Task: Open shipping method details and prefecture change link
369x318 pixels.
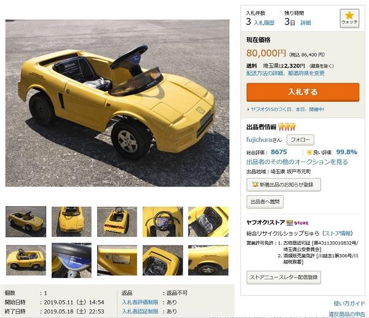Action: tap(285, 73)
